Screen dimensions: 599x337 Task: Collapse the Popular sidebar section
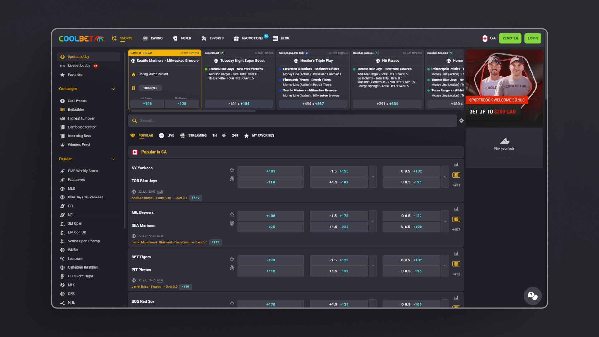[113, 159]
